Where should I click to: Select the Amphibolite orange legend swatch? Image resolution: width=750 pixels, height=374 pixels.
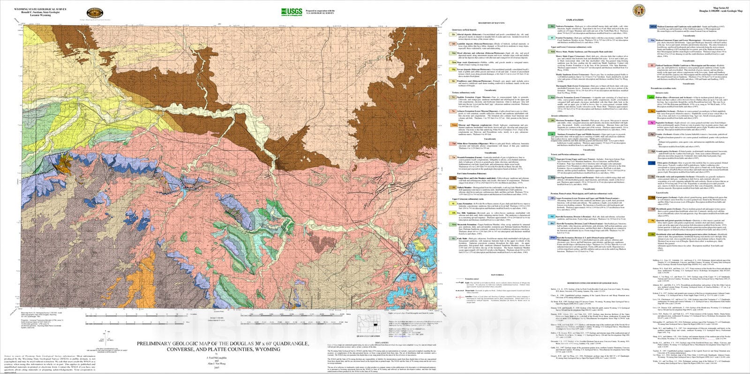[x=652, y=111]
